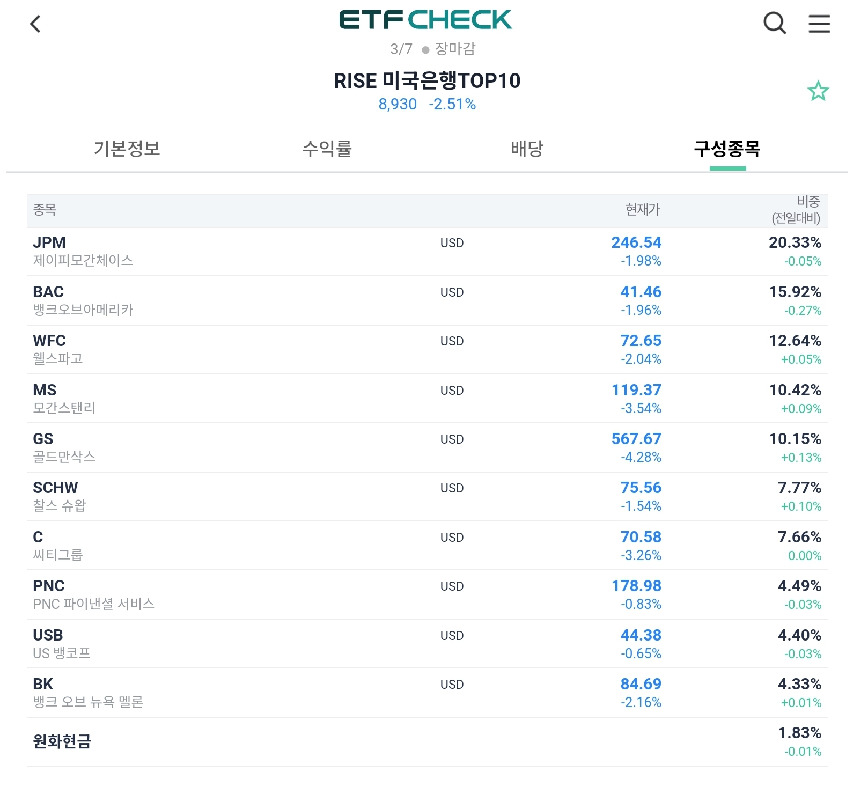The height and width of the screenshot is (794, 868).
Task: Switch to the 기본정보 tab
Action: point(127,149)
